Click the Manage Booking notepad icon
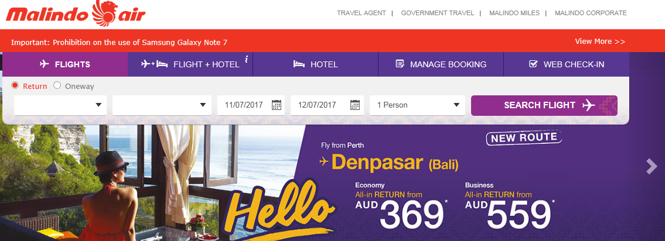The width and height of the screenshot is (665, 241). pyautogui.click(x=400, y=64)
